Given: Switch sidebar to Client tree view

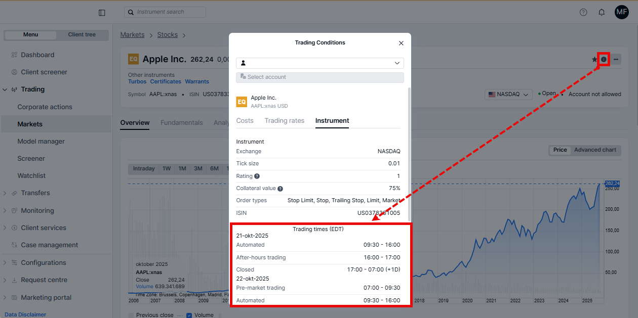Looking at the screenshot, I should click(x=82, y=35).
